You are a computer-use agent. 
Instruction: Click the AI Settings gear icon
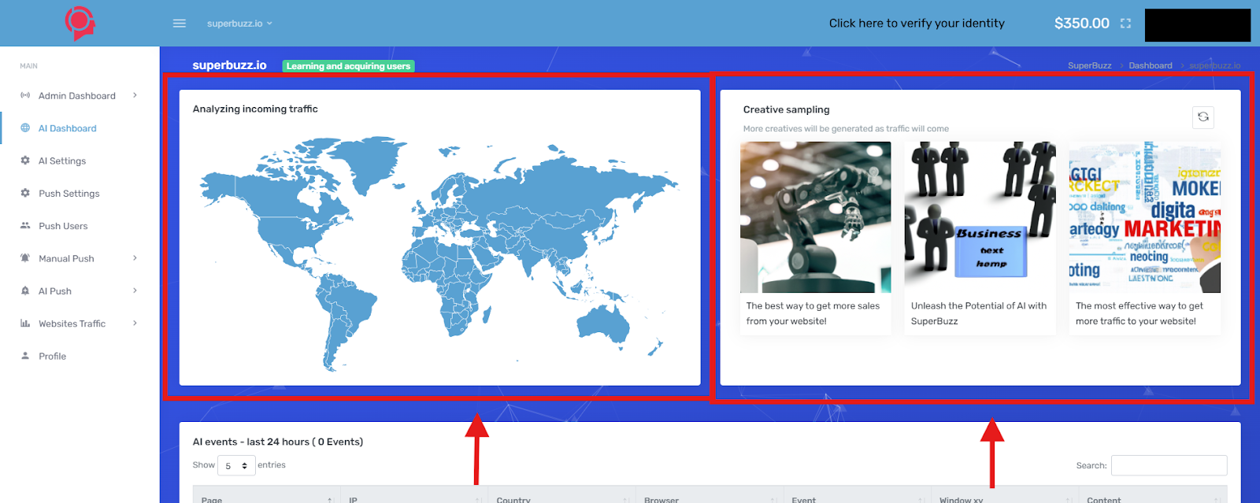click(25, 160)
